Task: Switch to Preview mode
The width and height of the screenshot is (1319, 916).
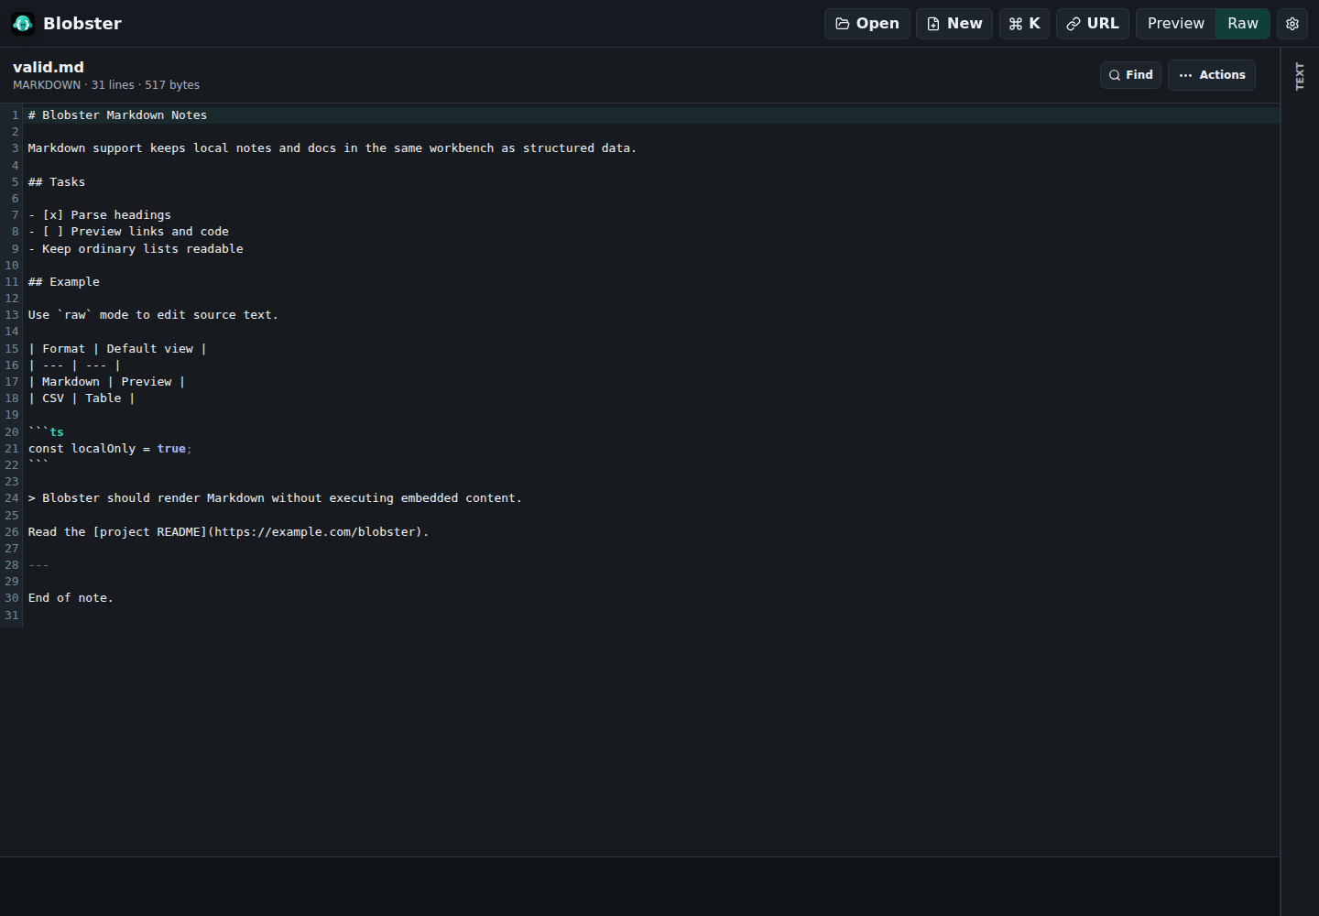Action: pos(1175,24)
